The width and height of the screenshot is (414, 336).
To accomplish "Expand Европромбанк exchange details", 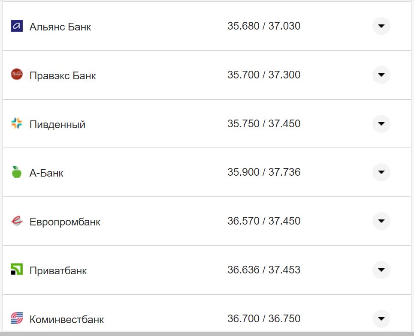I will click(x=381, y=221).
